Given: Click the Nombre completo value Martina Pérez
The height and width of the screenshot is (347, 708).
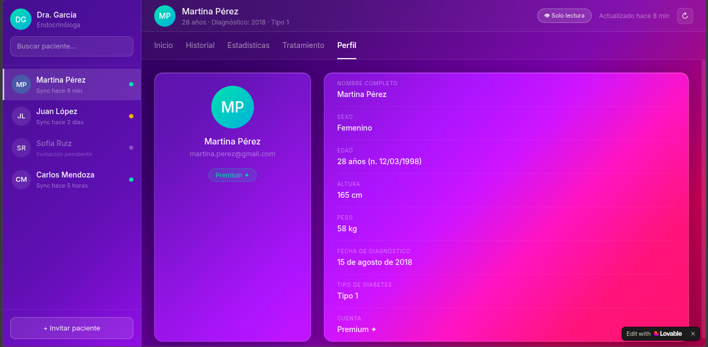Looking at the screenshot, I should tap(362, 94).
